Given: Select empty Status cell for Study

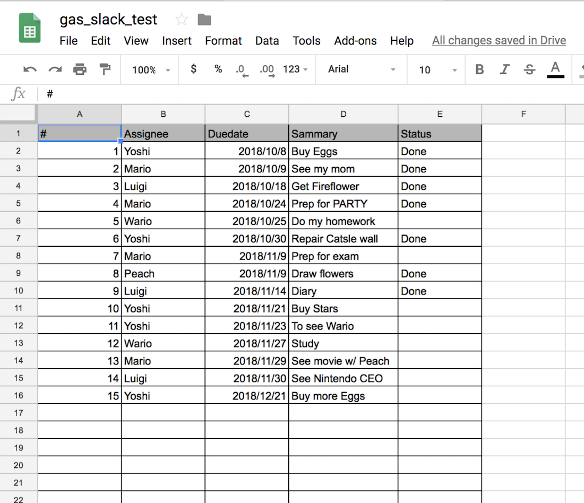Looking at the screenshot, I should 440,343.
